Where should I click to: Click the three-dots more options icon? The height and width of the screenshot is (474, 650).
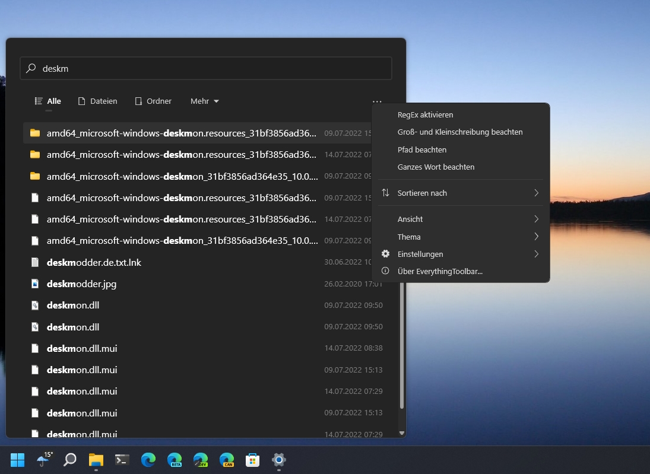pyautogui.click(x=377, y=101)
